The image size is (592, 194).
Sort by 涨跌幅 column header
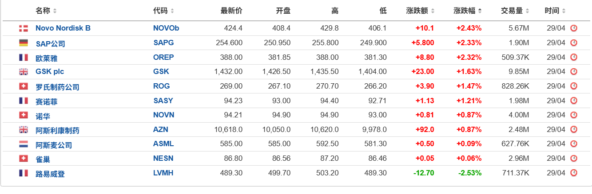coord(468,11)
